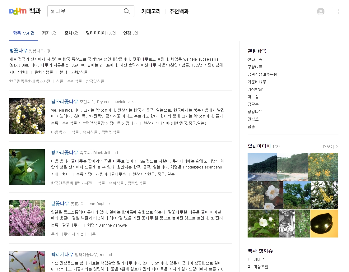Open the 전나무속 related item

click(x=255, y=59)
